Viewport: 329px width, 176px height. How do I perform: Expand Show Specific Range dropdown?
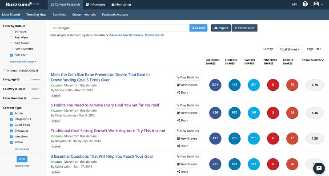23,62
